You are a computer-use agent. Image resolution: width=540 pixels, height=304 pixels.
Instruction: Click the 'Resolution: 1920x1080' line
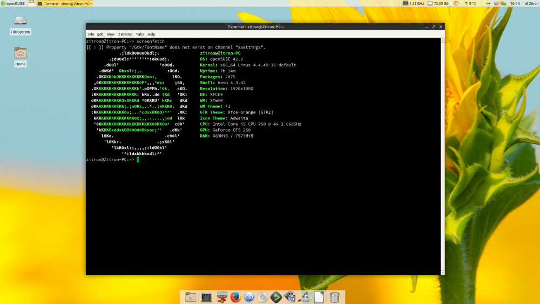pyautogui.click(x=226, y=89)
